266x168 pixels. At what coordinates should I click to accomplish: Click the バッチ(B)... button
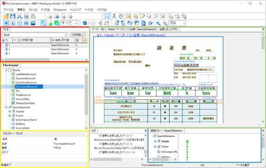click(78, 35)
